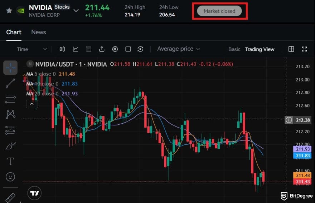Click the plus icon at 212.38 price
The width and height of the screenshot is (315, 203).
point(289,120)
